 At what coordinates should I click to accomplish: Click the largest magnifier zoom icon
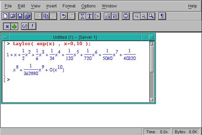151,16
